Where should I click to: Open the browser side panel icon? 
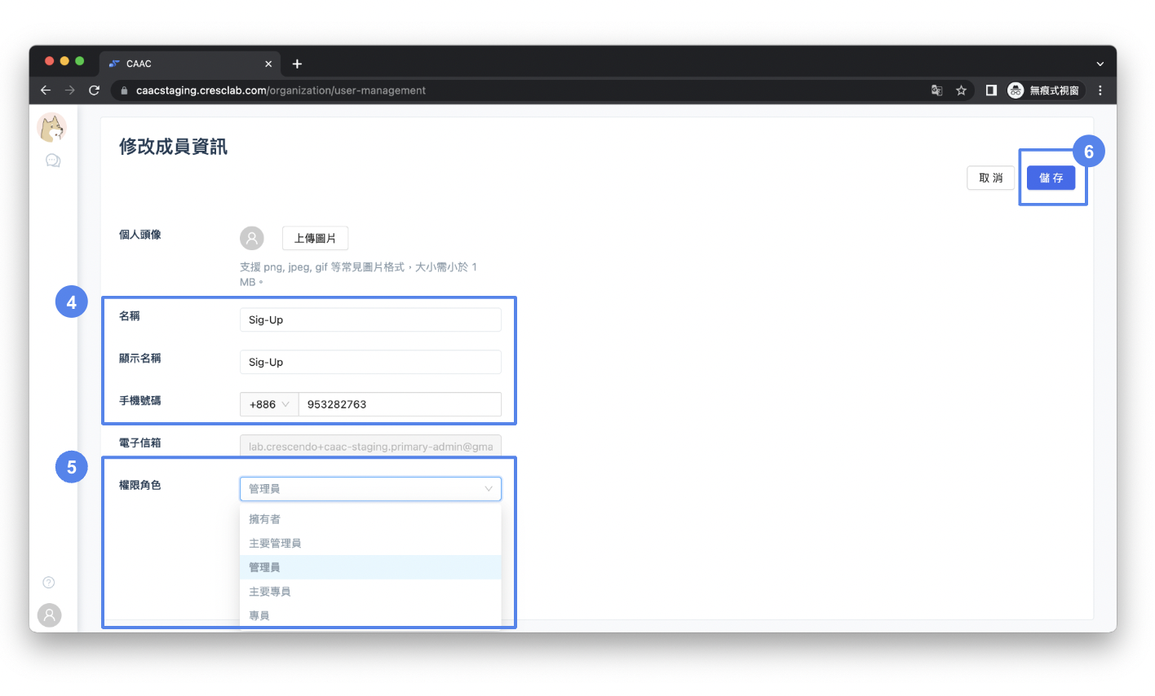click(x=991, y=90)
